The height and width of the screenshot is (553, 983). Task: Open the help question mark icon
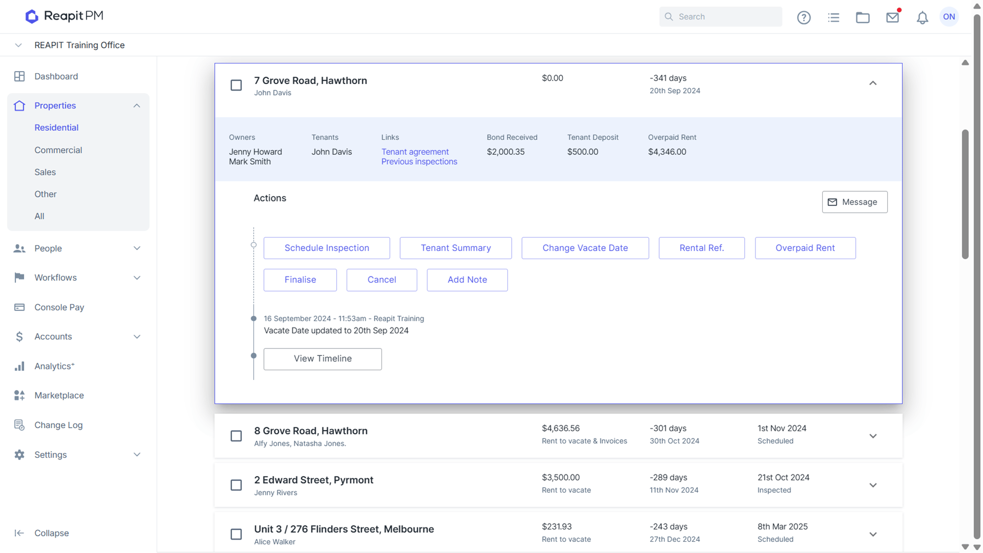tap(804, 18)
